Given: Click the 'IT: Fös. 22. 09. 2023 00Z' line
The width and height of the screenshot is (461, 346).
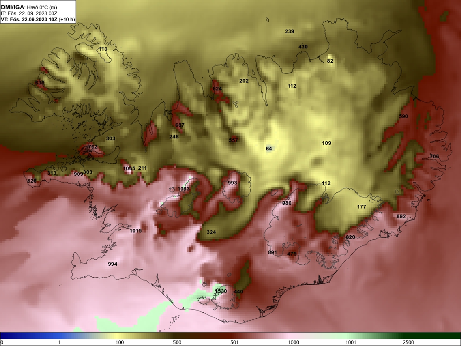Looking at the screenshot, I should click(x=29, y=13).
